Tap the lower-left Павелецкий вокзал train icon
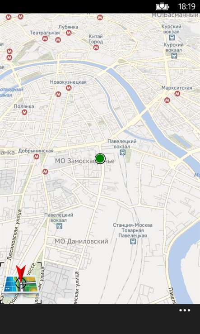The image size is (200, 334). pyautogui.click(x=59, y=226)
